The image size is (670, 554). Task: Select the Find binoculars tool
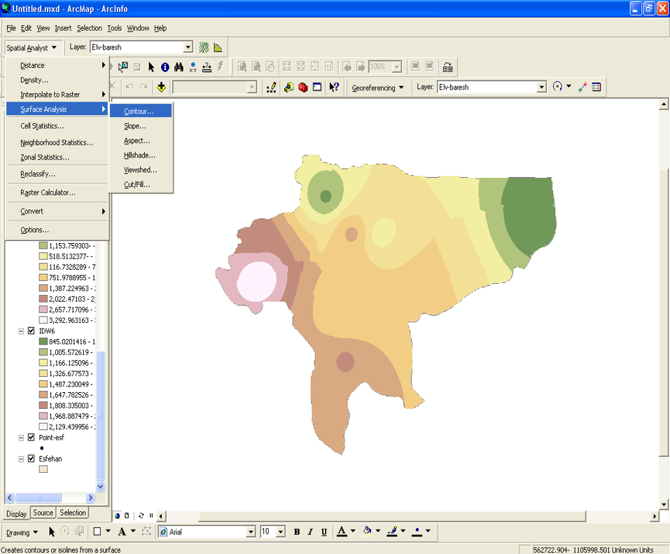click(179, 67)
